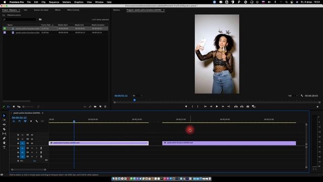323x182 pixels.
Task: Click Mark Out in the Program monitor
Action: [x=197, y=107]
